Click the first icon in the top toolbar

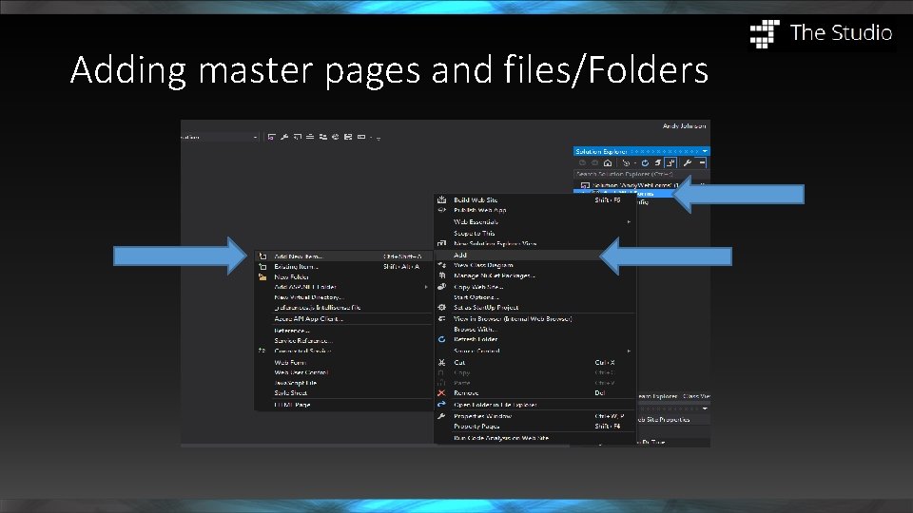point(271,137)
